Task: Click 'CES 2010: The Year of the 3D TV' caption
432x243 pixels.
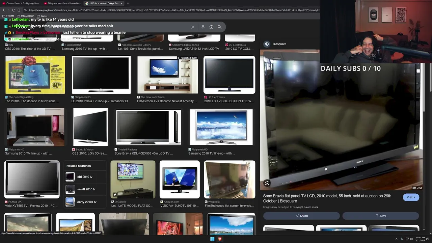Action: [x=30, y=49]
